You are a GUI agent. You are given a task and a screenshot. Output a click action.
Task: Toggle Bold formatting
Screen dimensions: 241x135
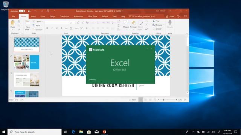(x=47, y=28)
